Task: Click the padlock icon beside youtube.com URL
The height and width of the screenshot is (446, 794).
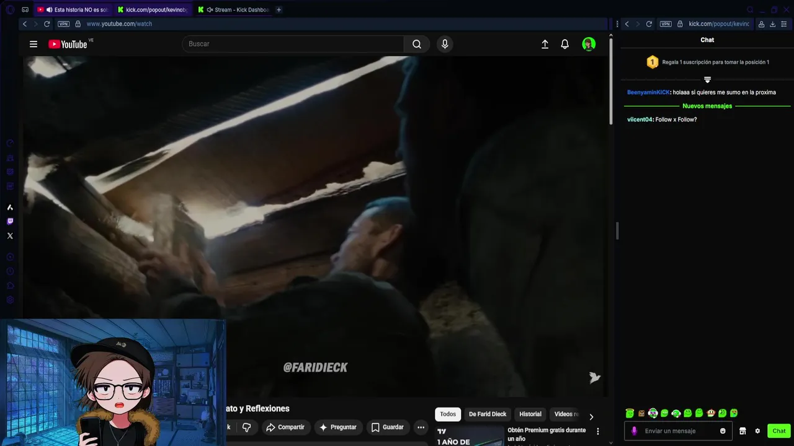Action: click(78, 24)
